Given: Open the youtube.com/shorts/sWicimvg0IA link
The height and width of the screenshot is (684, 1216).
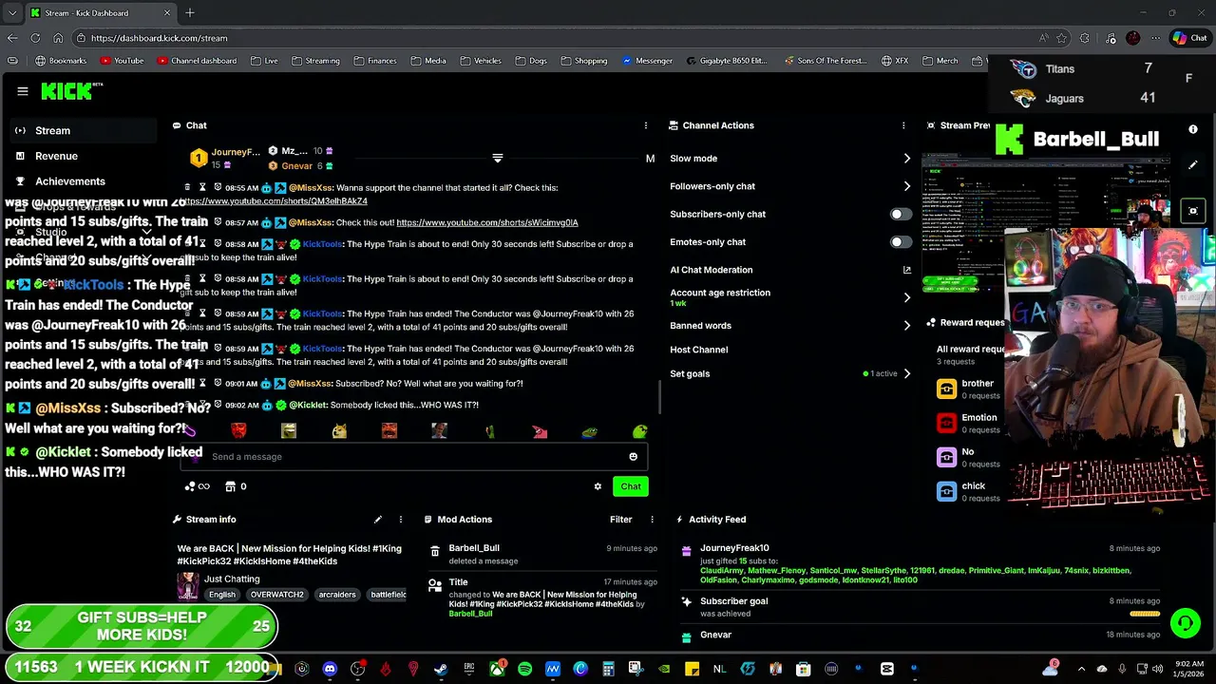Looking at the screenshot, I should pyautogui.click(x=487, y=222).
